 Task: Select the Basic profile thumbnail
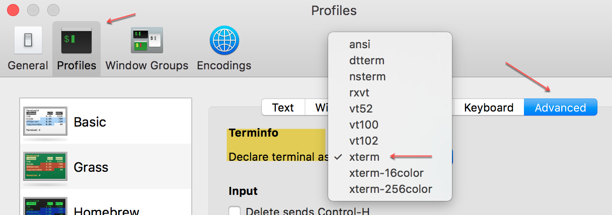click(x=45, y=121)
